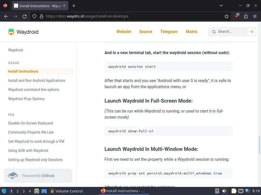Open the Source header link

click(x=146, y=31)
